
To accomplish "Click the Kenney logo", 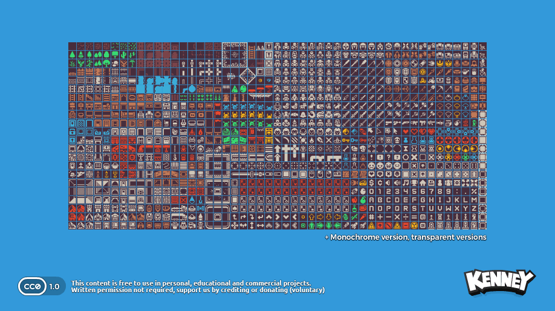I will pos(499,283).
